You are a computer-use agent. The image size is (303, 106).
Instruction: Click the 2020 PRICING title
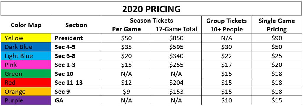point(151,9)
